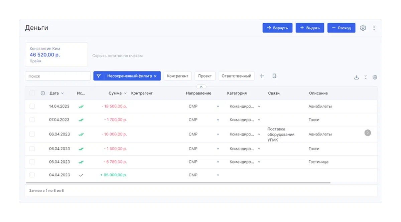Remove the Несохраненный фильтр with X
The width and height of the screenshot is (401, 222).
coord(155,76)
